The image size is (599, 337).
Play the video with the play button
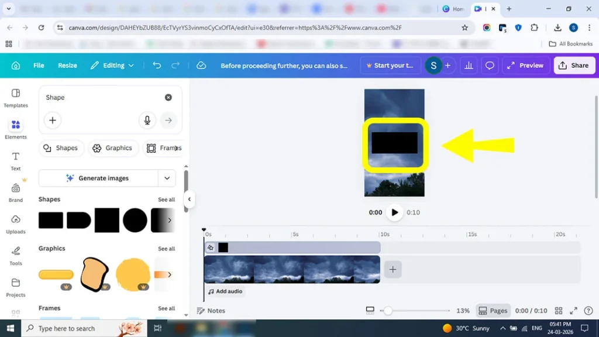pos(394,212)
